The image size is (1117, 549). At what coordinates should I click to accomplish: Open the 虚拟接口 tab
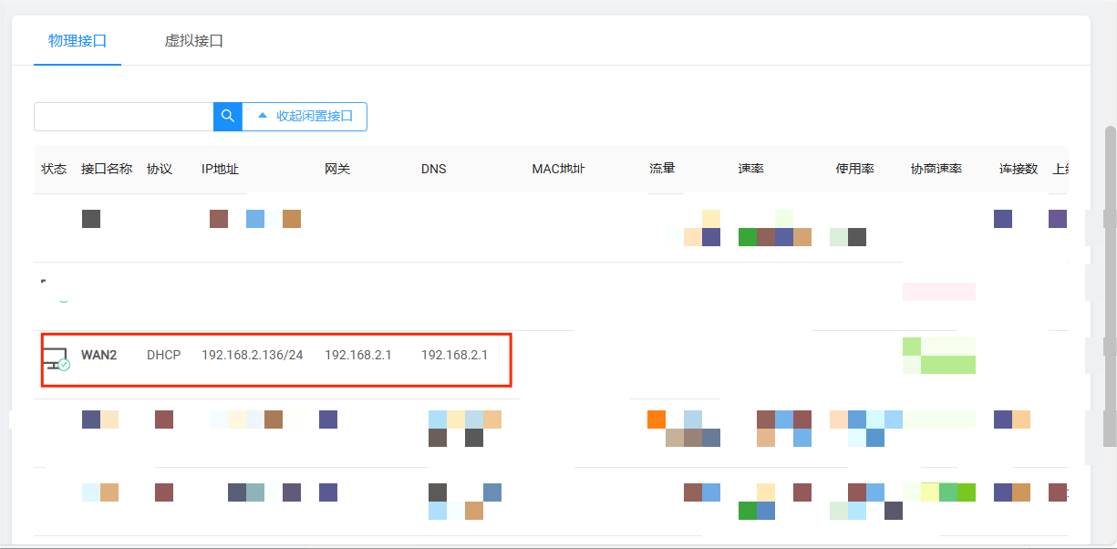[x=193, y=41]
